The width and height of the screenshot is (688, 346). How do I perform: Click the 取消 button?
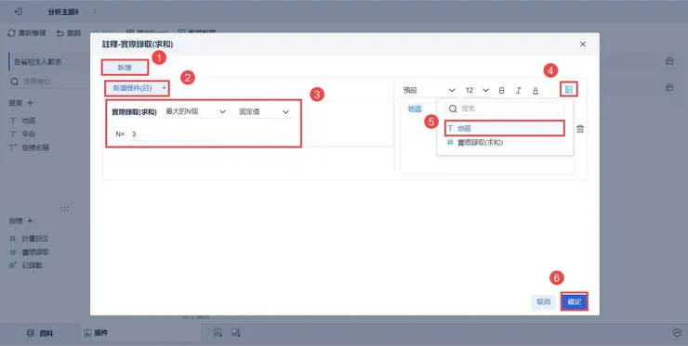click(x=543, y=302)
